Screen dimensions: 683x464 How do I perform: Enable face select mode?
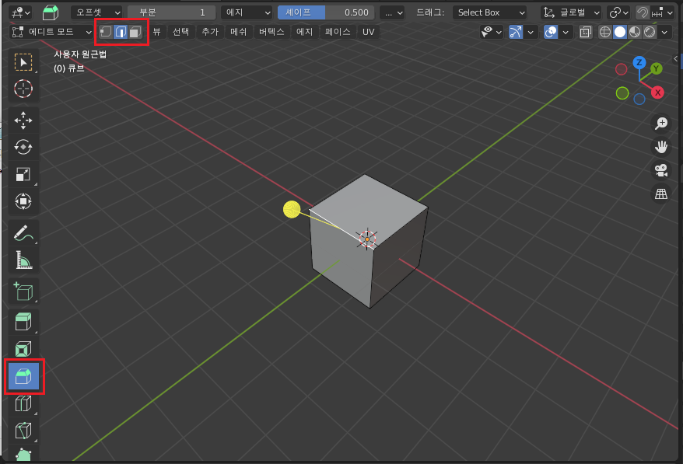[135, 32]
